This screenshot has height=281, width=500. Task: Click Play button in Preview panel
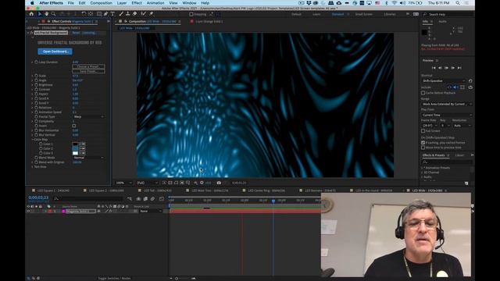(446, 68)
